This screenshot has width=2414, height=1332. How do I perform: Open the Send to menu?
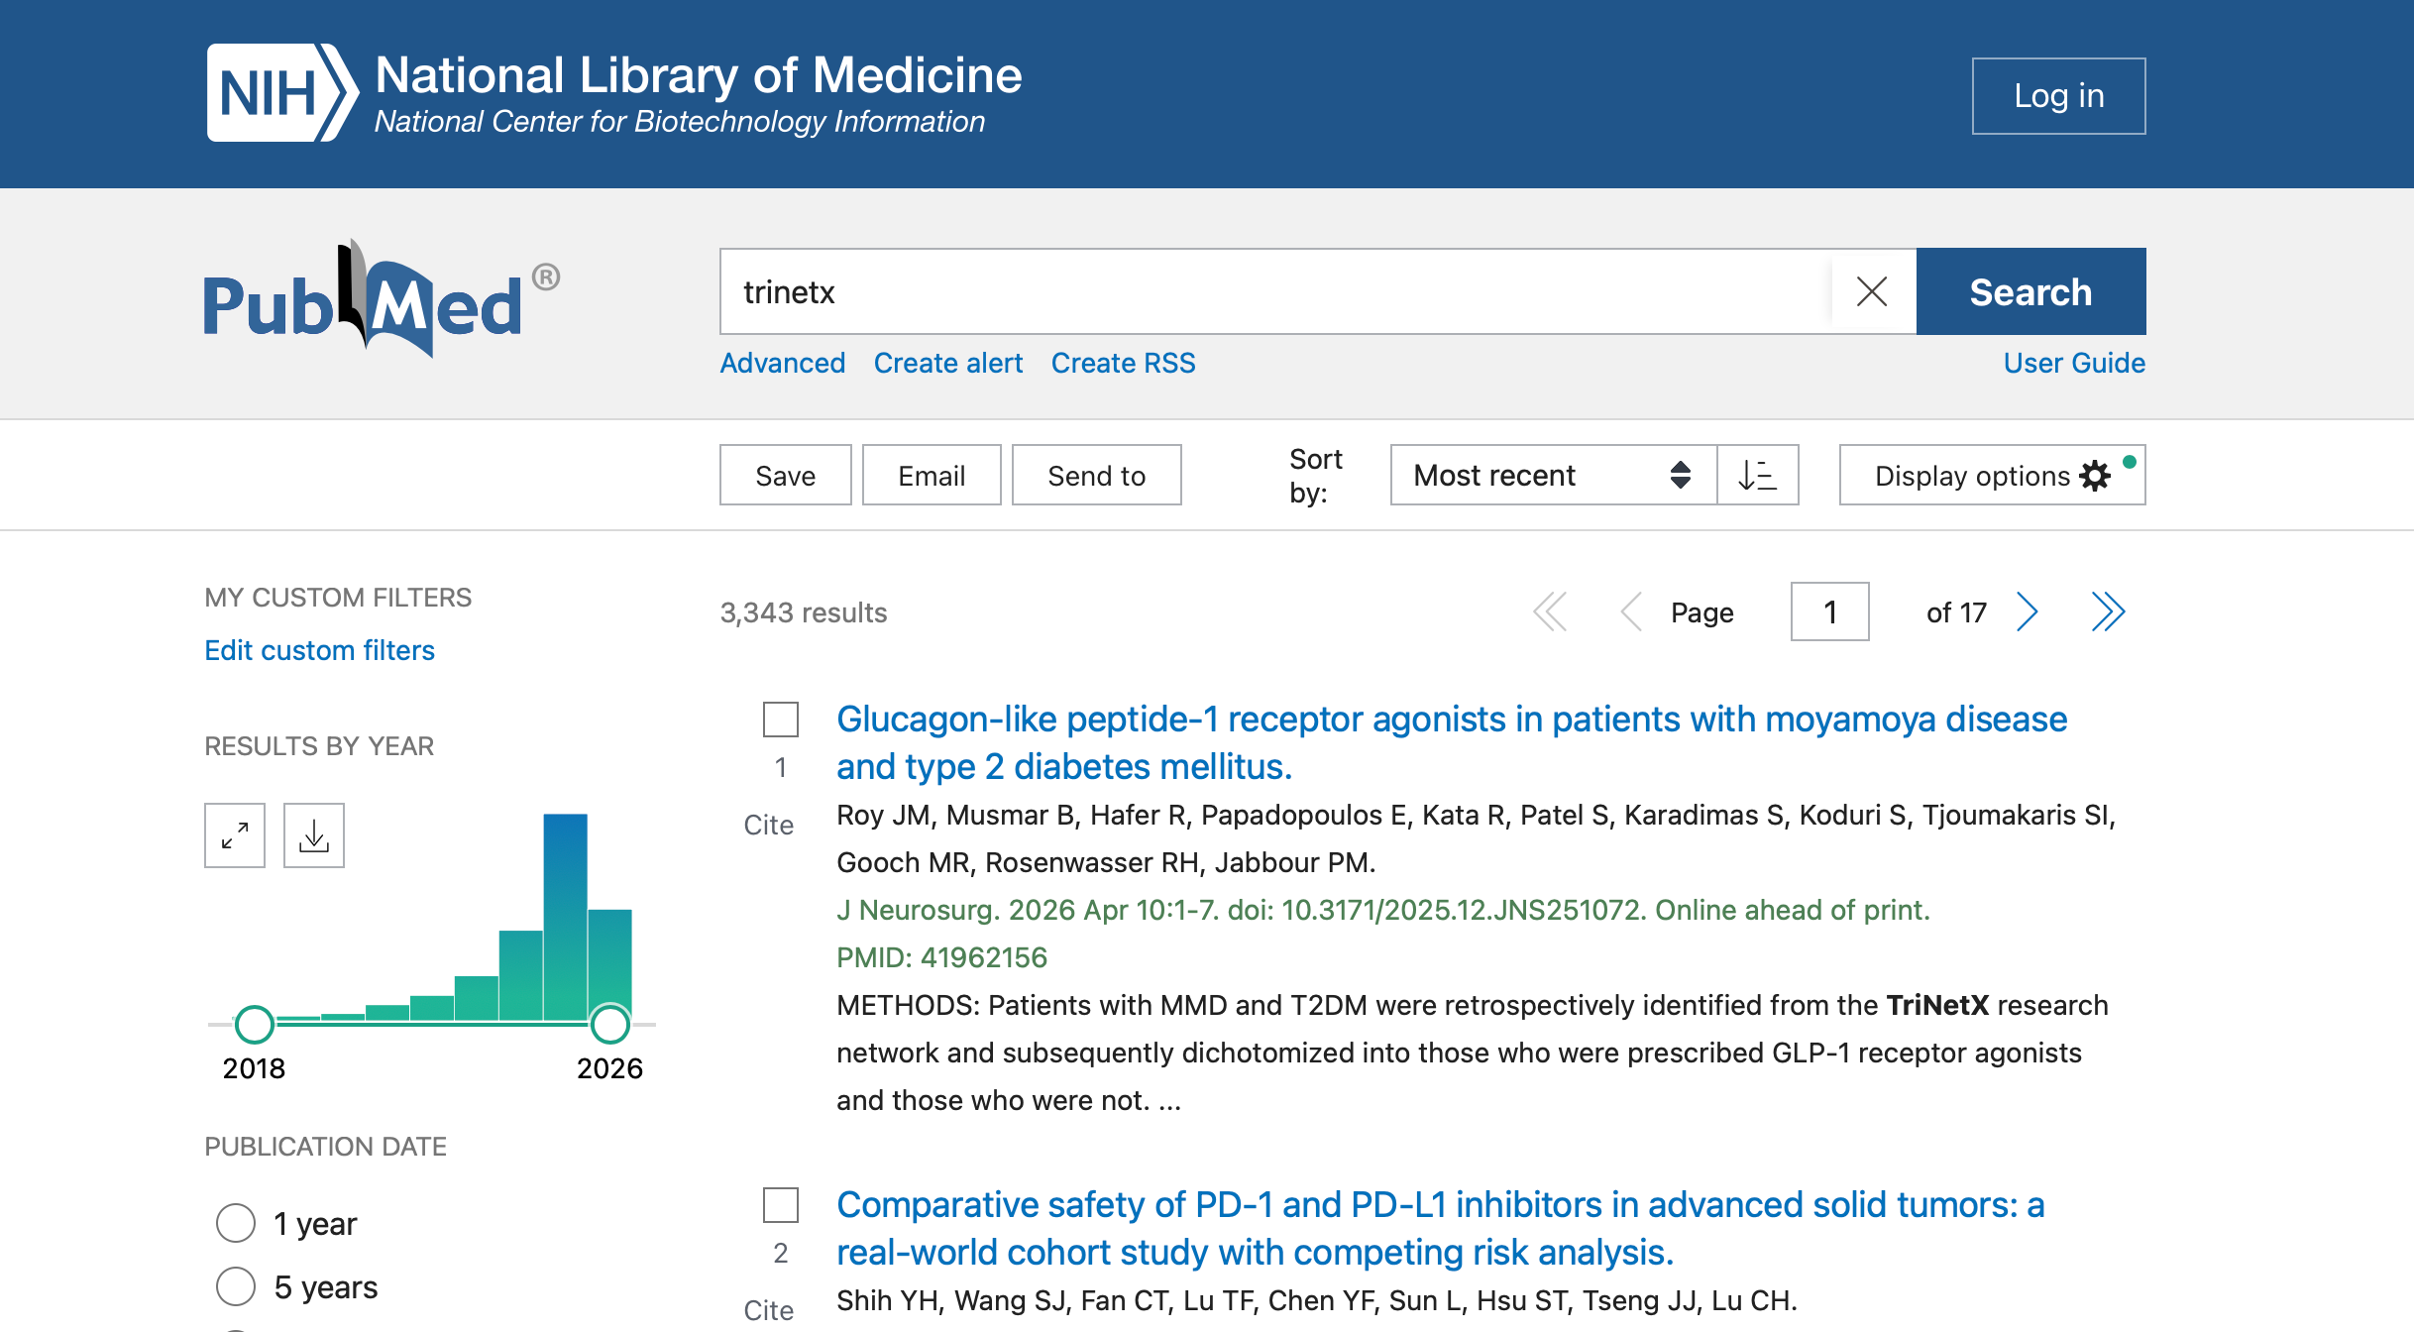point(1096,475)
